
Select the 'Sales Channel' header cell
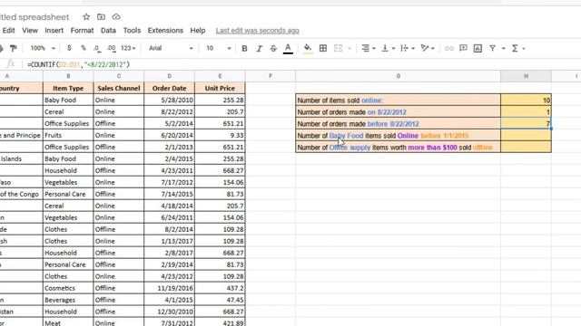pos(119,89)
